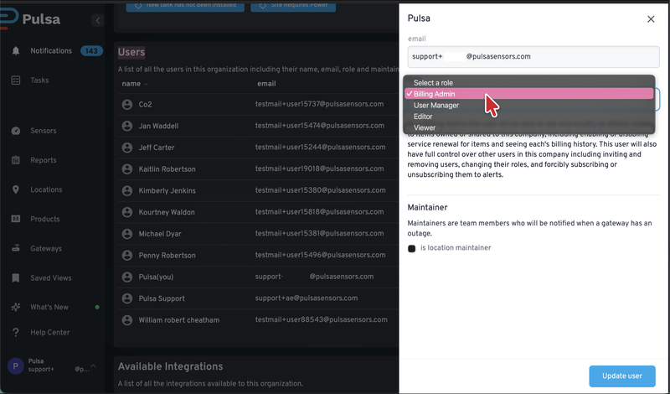This screenshot has width=670, height=394.
Task: Click testmail+user15496@pulsasensors.com email
Action: point(321,255)
